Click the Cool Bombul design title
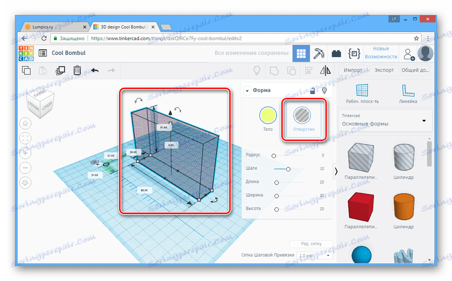Image resolution: width=452 pixels, height=281 pixels. tap(68, 53)
